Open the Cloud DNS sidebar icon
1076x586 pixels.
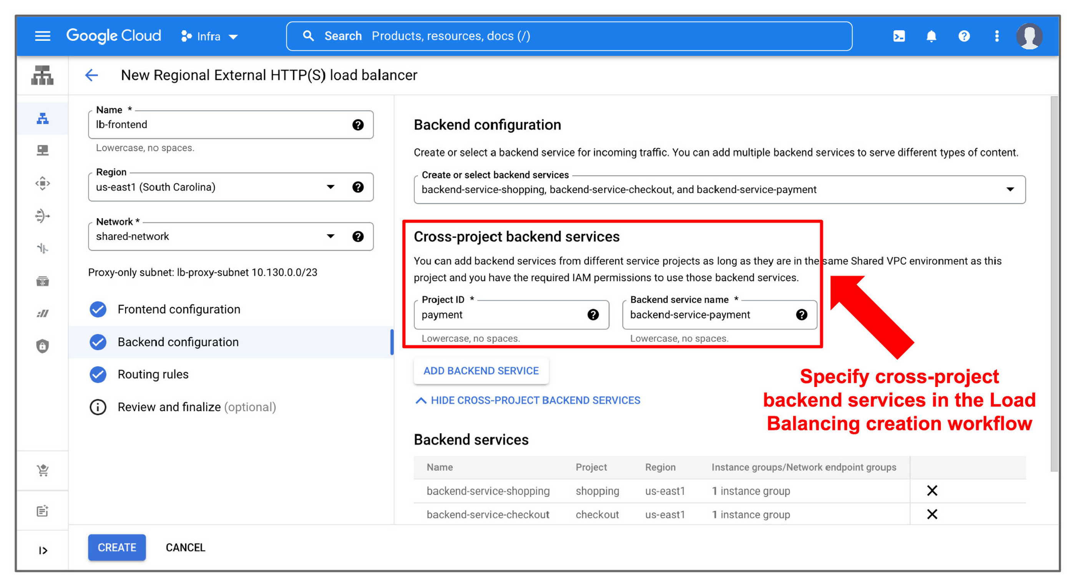[x=42, y=150]
